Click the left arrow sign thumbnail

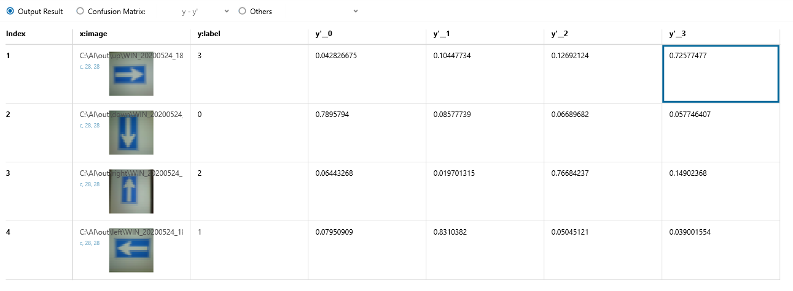click(131, 250)
